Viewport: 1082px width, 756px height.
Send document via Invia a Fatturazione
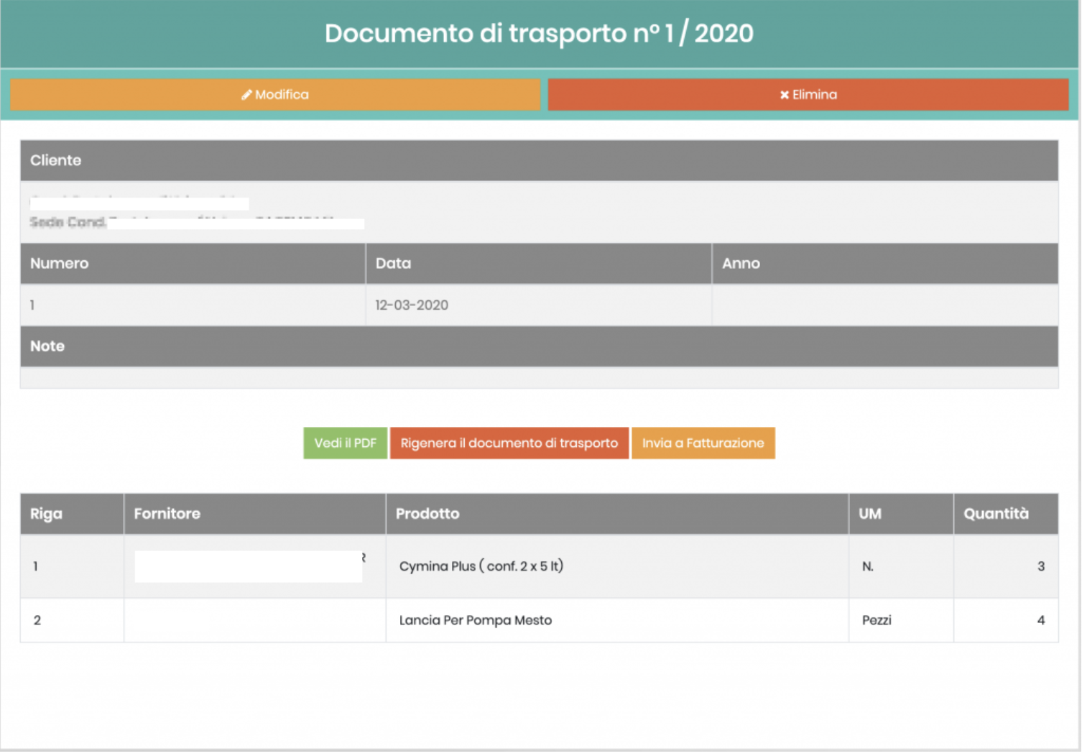(x=703, y=443)
